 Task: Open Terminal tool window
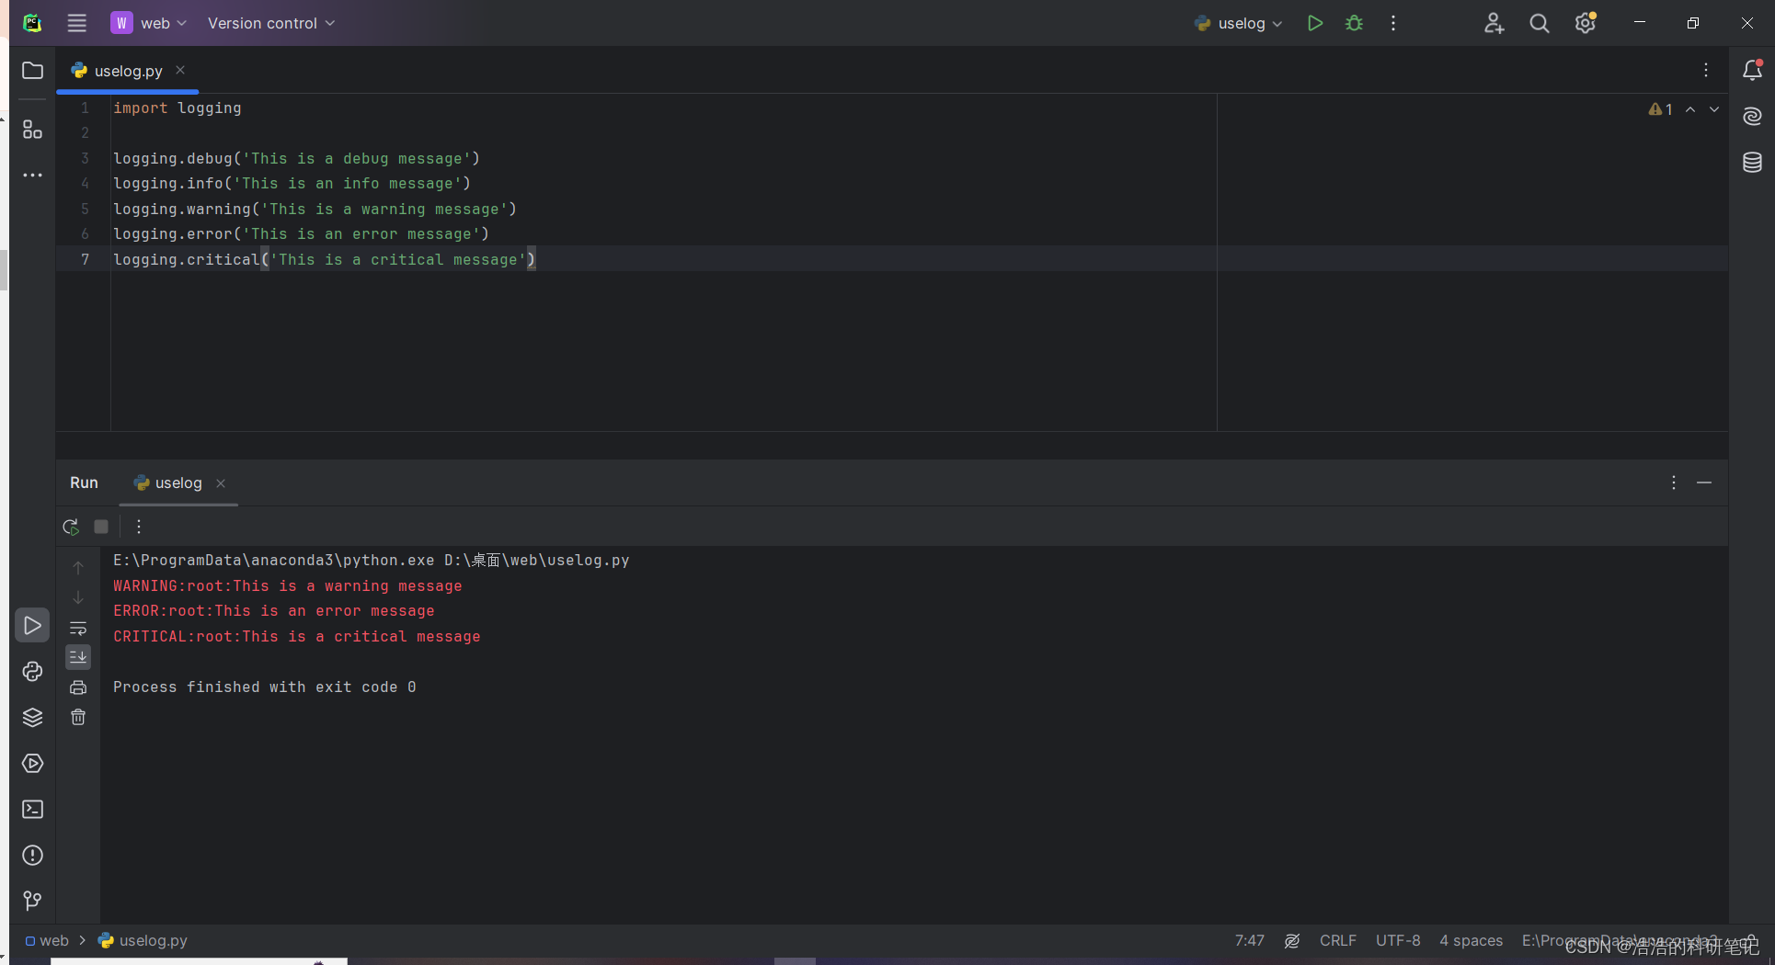tap(32, 810)
